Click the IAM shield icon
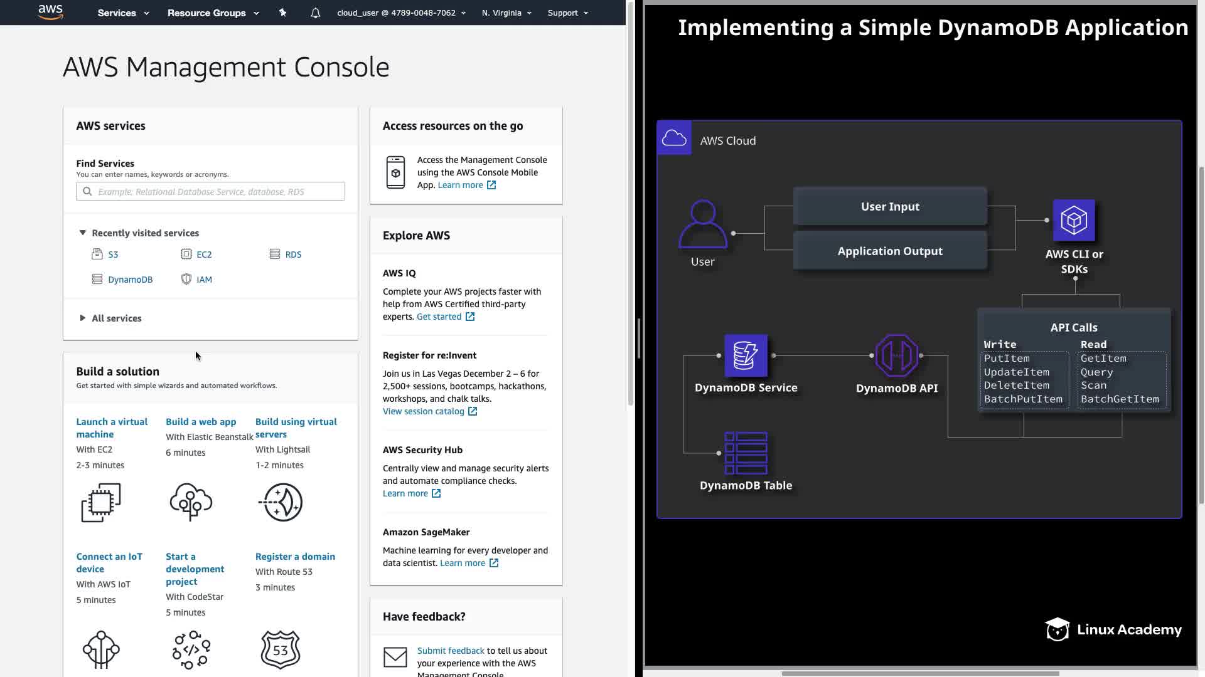The height and width of the screenshot is (677, 1205). (x=186, y=279)
